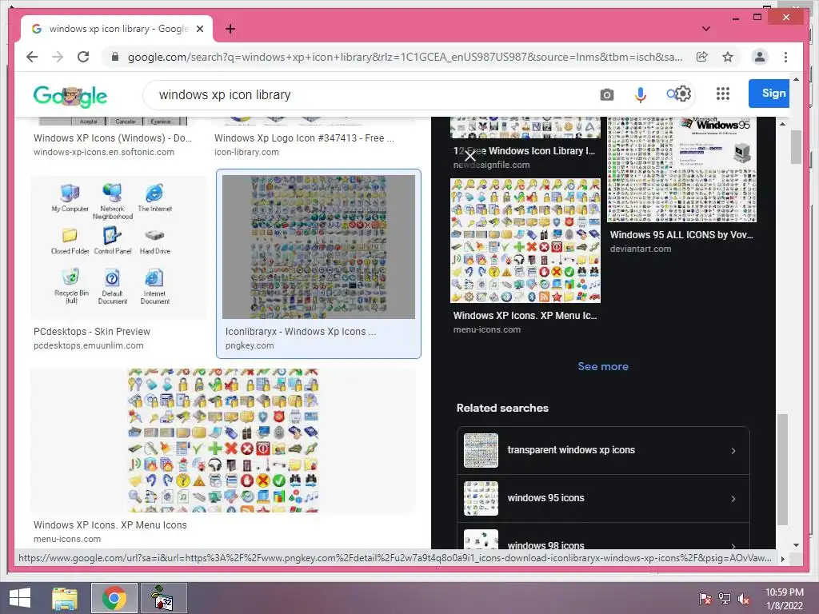This screenshot has height=614, width=819.
Task: Click the Sign in button
Action: point(769,94)
